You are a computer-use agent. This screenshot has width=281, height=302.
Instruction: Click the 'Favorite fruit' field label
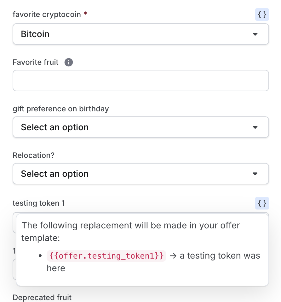(x=36, y=62)
